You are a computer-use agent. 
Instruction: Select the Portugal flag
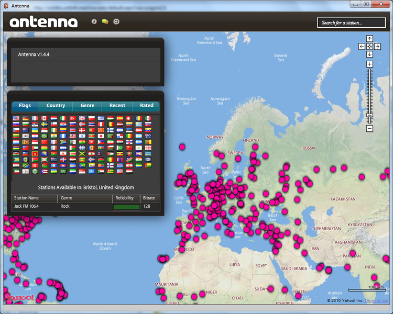click(x=92, y=130)
